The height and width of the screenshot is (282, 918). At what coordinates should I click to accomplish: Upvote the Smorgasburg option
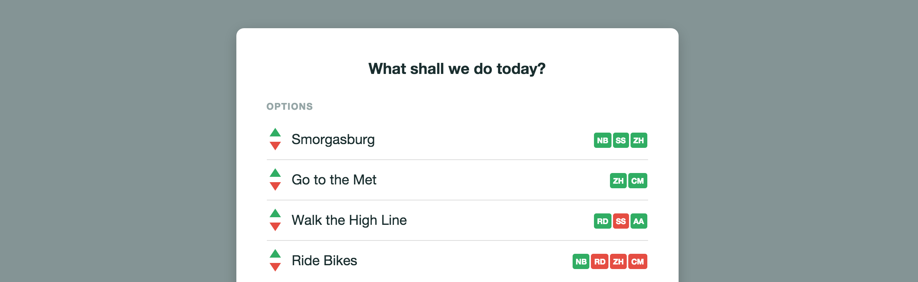[275, 133]
